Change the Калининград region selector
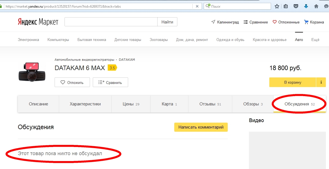 click(x=225, y=22)
